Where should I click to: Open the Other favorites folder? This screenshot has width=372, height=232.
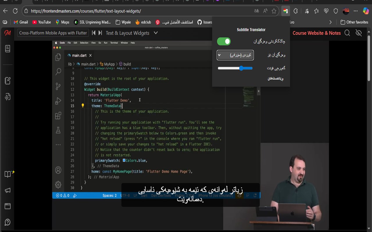[x=354, y=22]
